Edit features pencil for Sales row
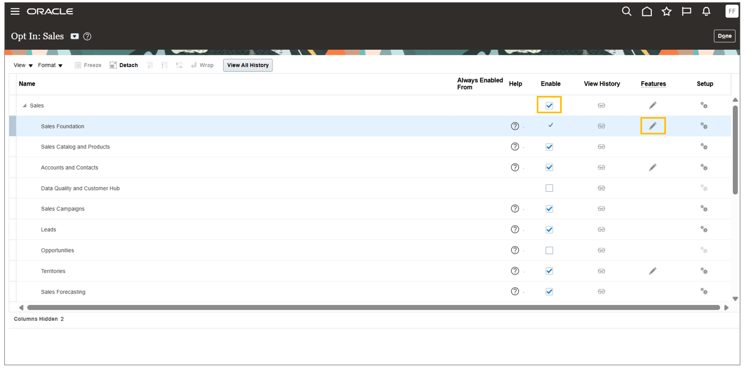The width and height of the screenshot is (749, 369). pos(652,105)
